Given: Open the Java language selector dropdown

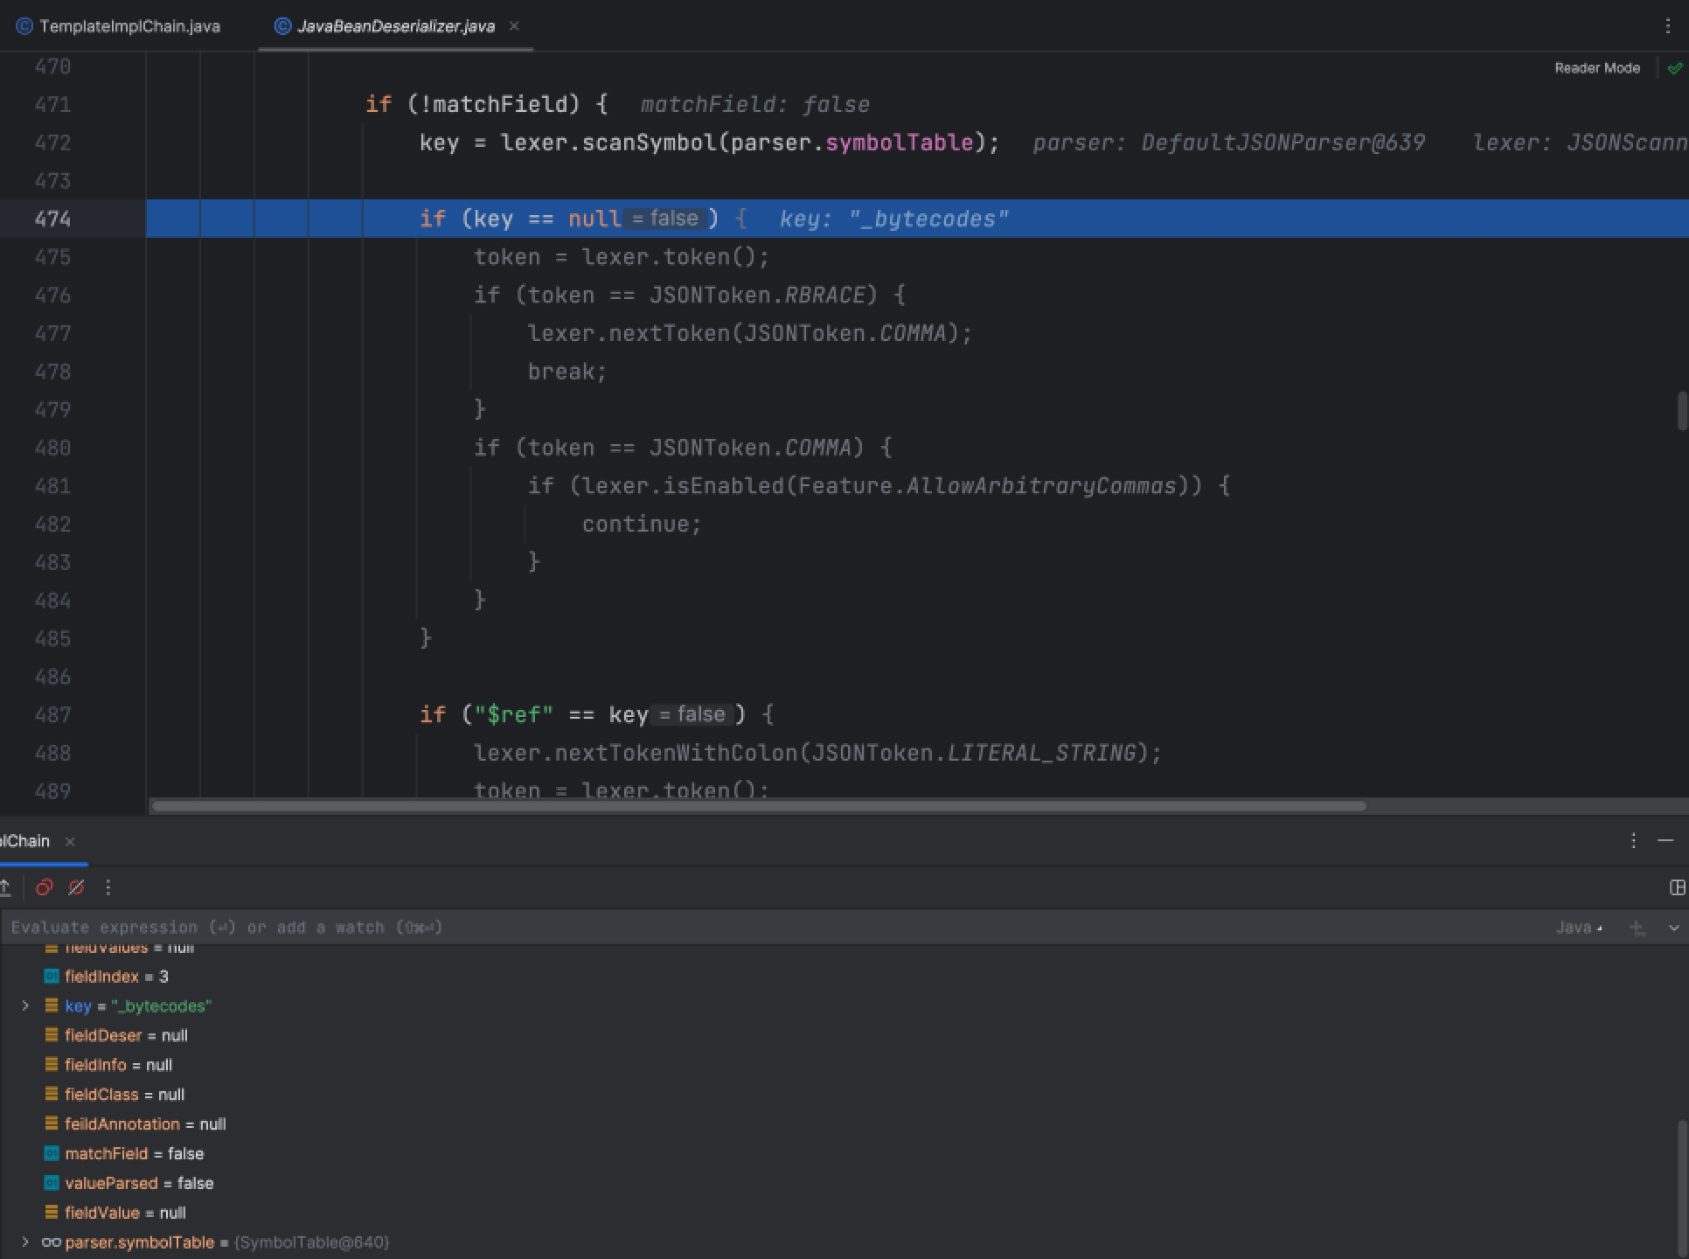Looking at the screenshot, I should [x=1579, y=928].
